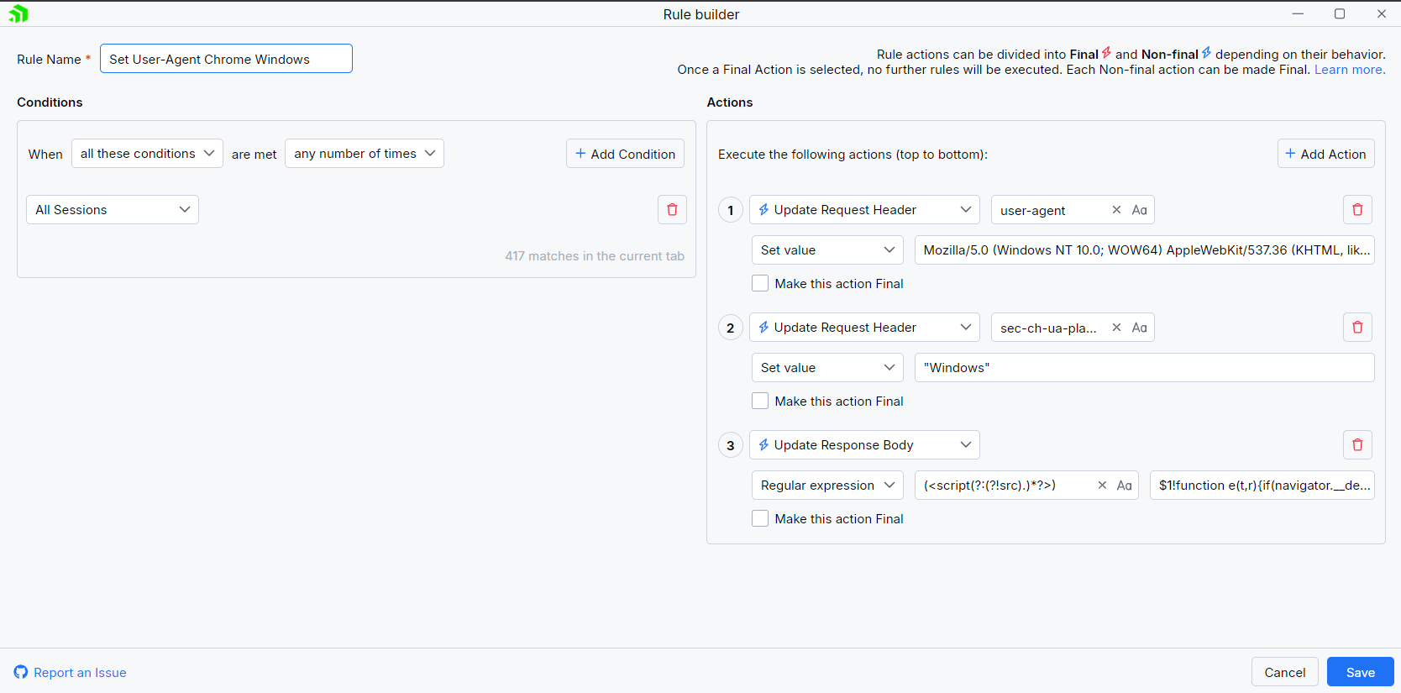This screenshot has height=693, width=1401.
Task: Clear the user-agent header name field
Action: pyautogui.click(x=1116, y=210)
